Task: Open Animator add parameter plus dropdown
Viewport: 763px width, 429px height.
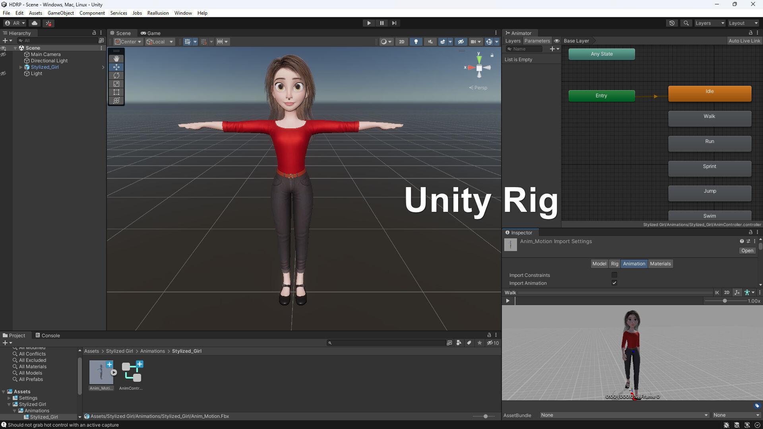Action: coord(554,49)
